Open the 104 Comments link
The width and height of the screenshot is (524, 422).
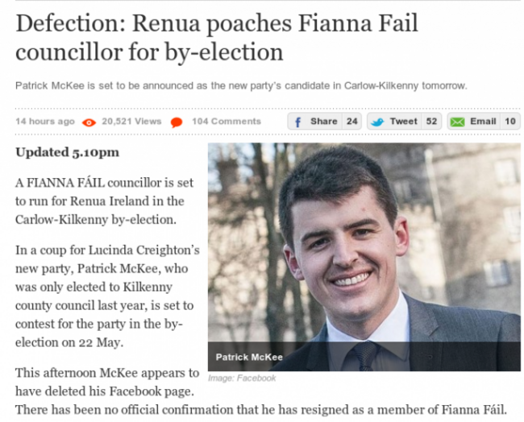tap(227, 122)
